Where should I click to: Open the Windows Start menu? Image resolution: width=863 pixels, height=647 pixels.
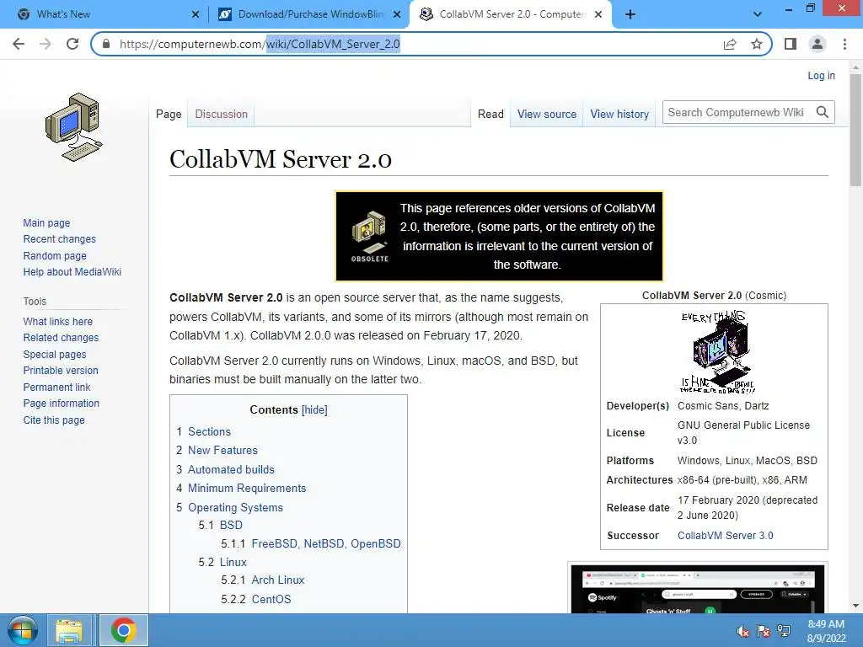[21, 630]
